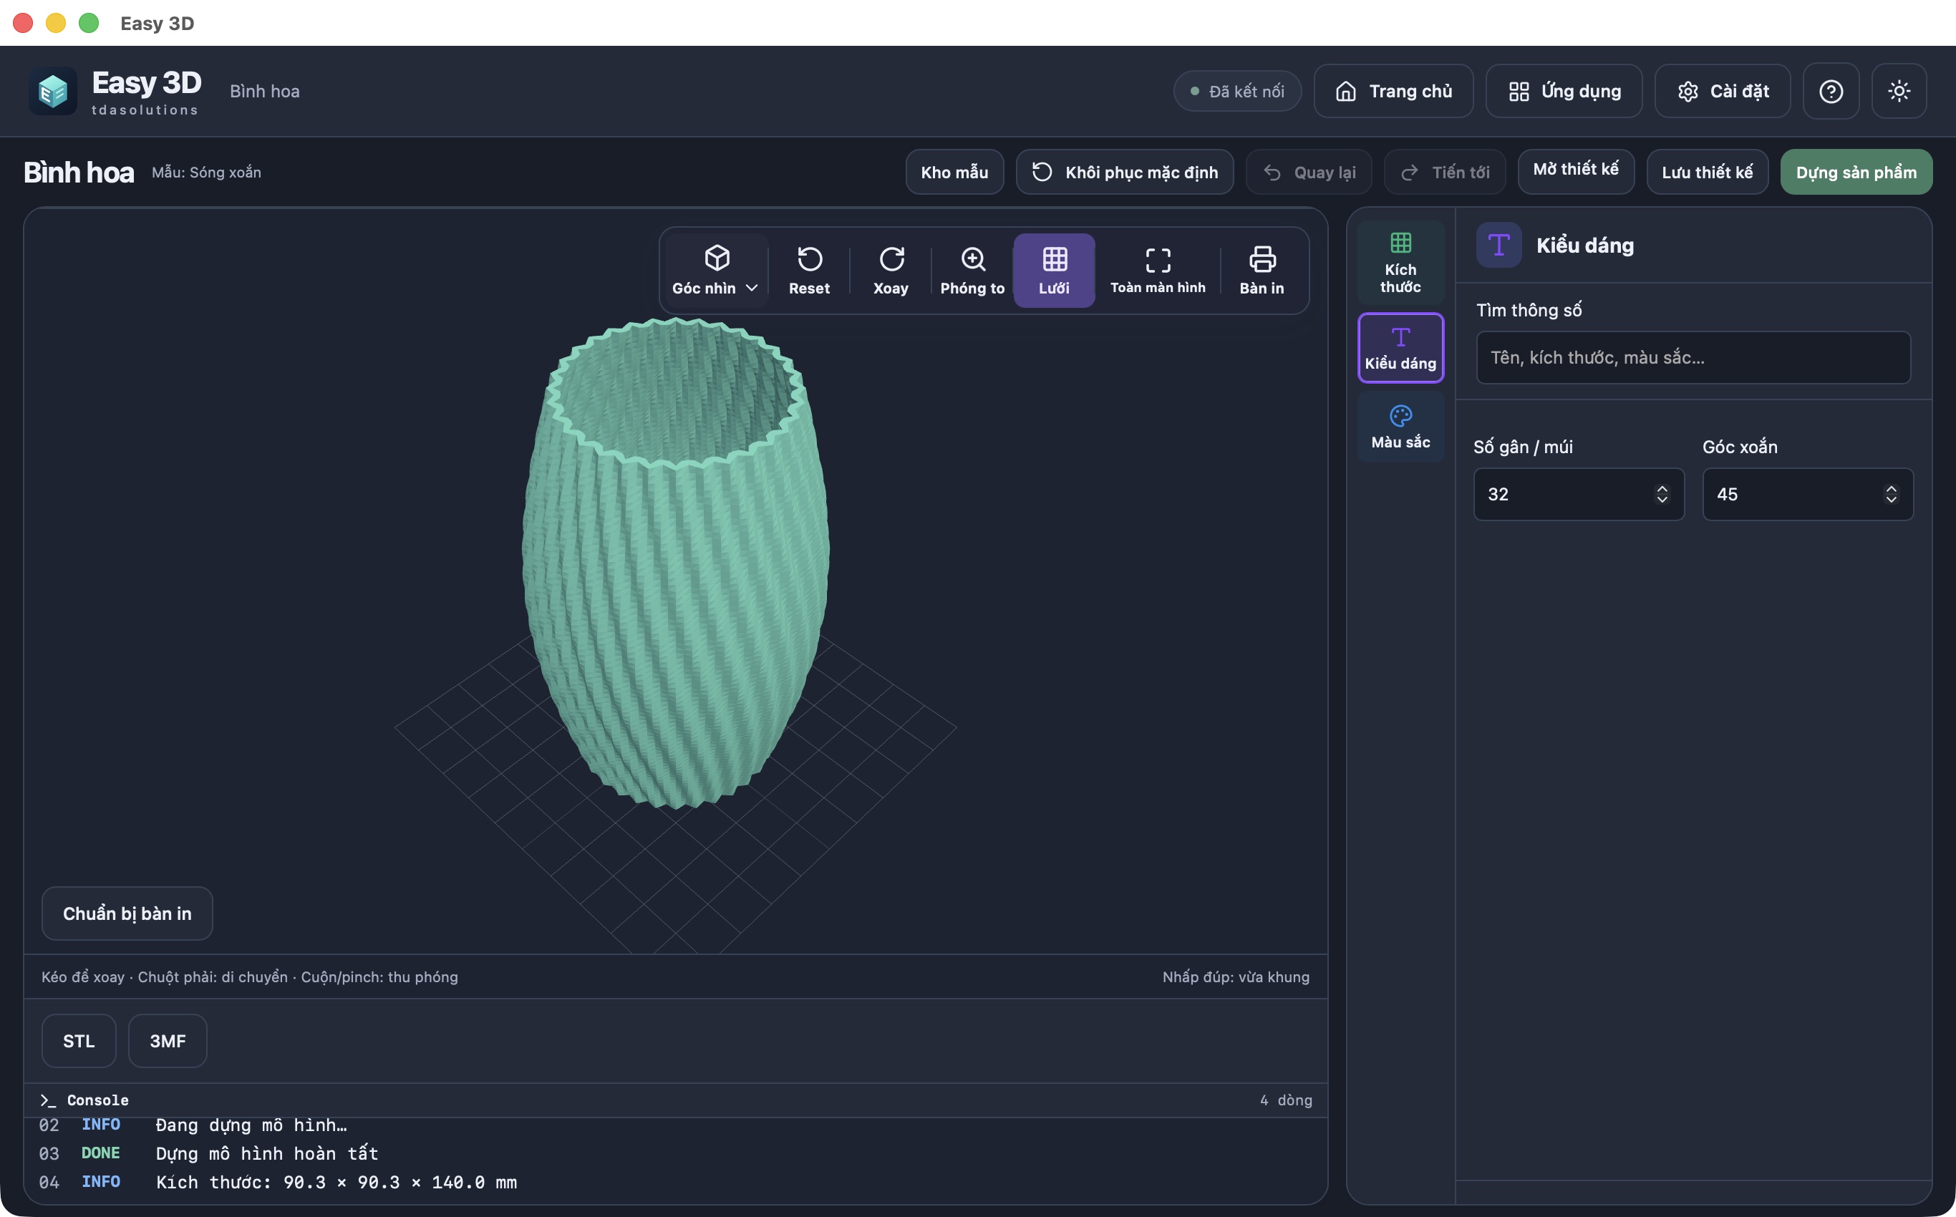Click the Tìm thông số search field
1956x1217 pixels.
click(x=1693, y=357)
